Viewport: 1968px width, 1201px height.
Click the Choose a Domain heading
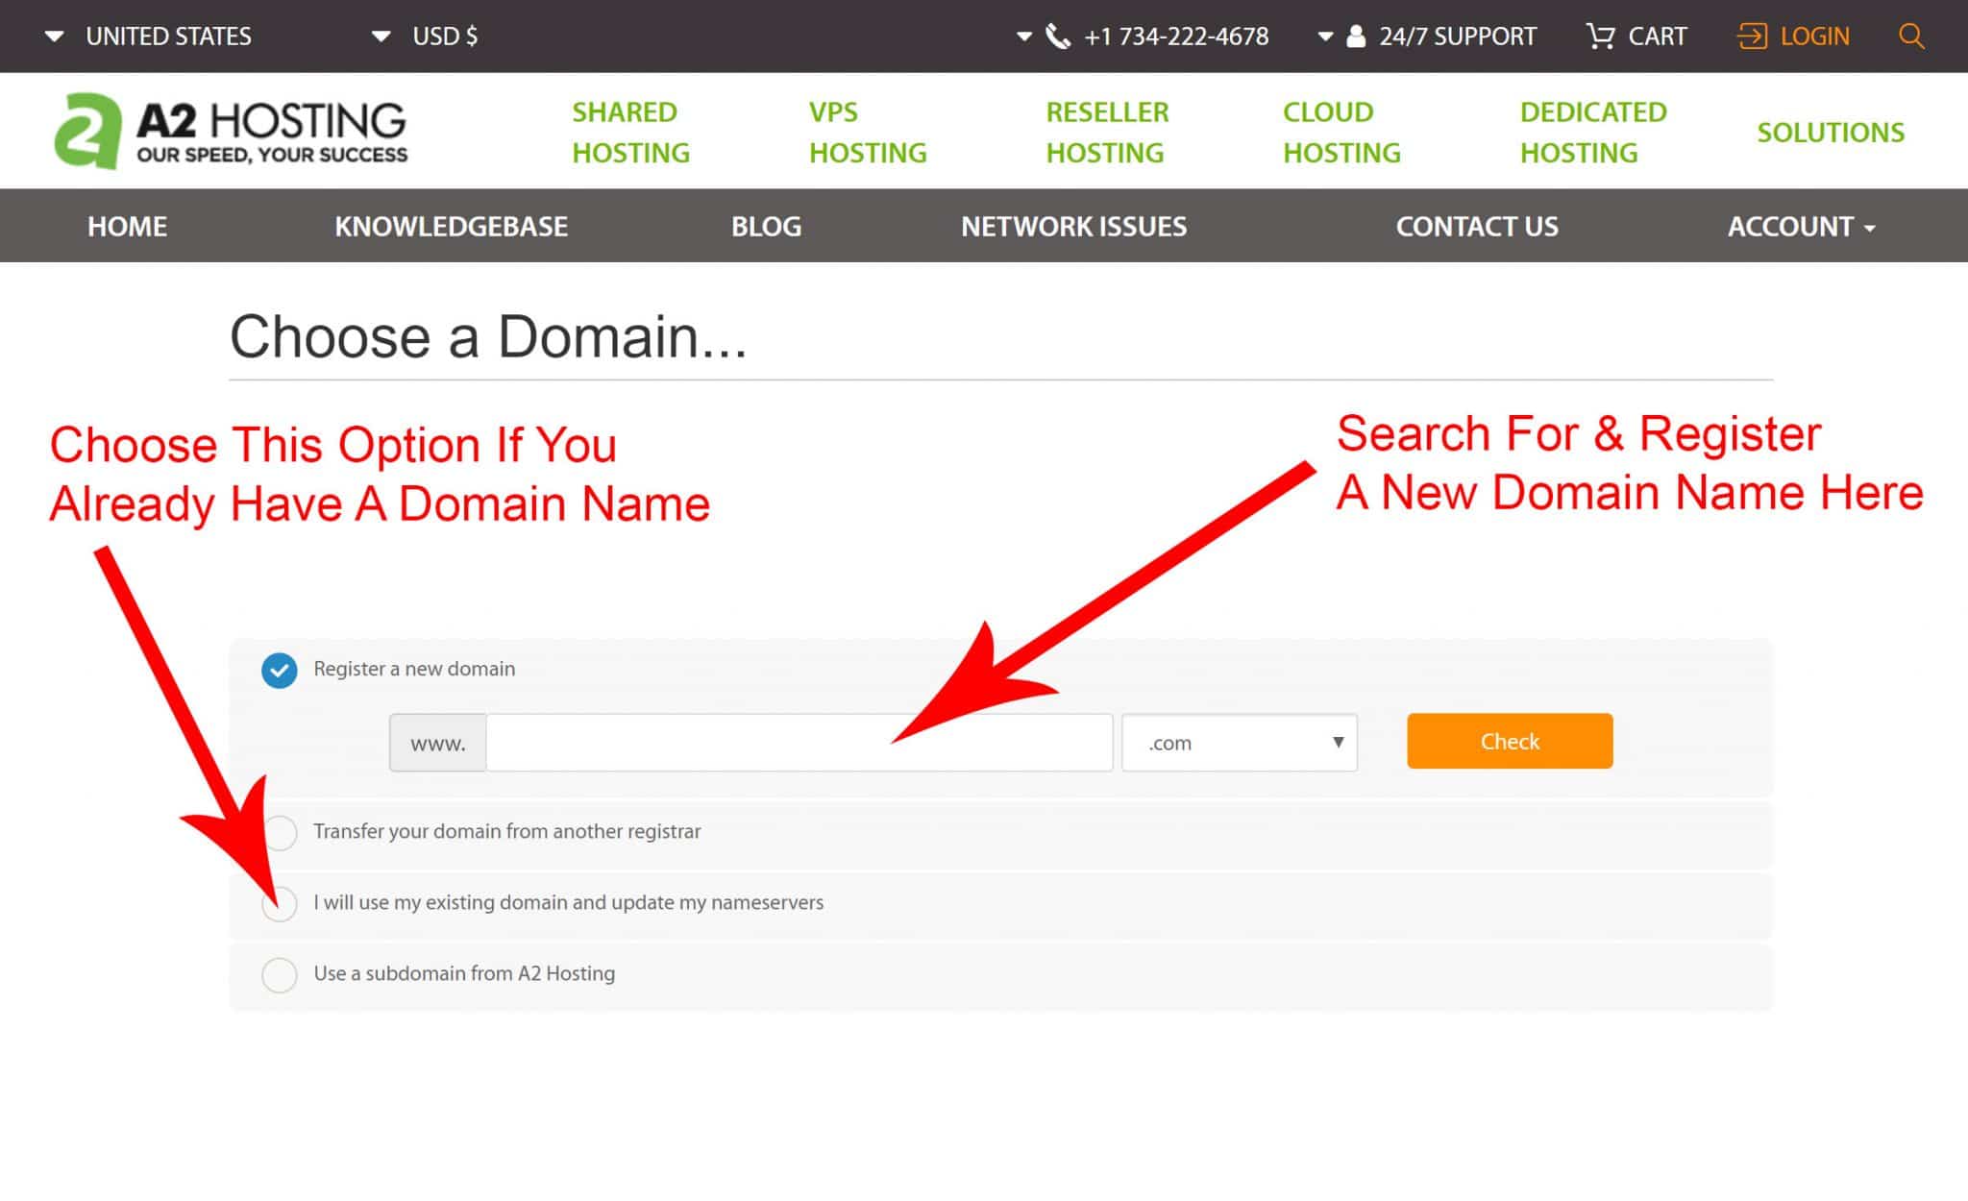[x=488, y=337]
